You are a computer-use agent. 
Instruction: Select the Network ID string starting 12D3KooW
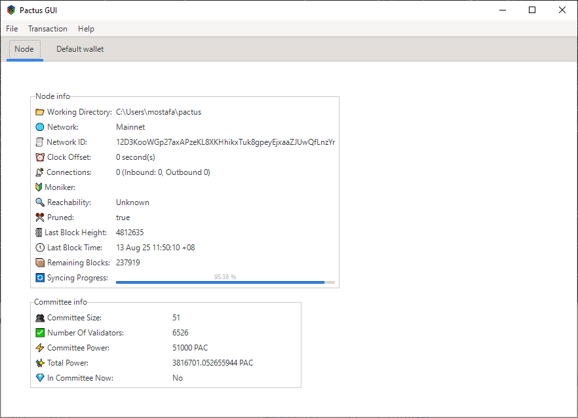[225, 142]
